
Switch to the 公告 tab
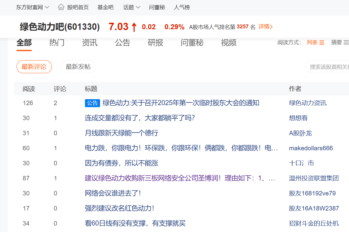(x=123, y=43)
